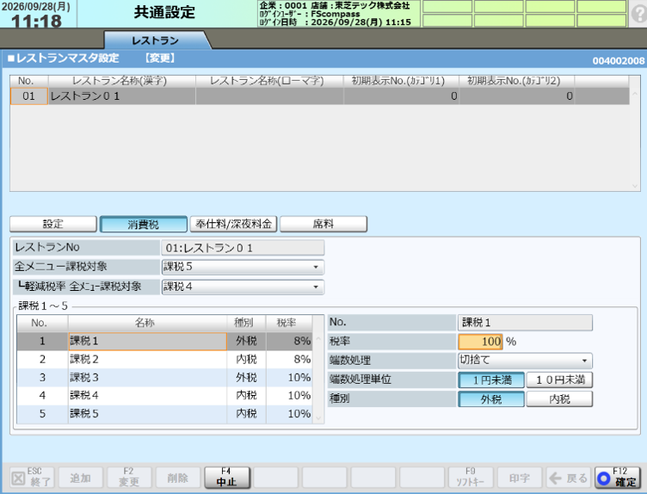Click the 初期表示No.(カテゴリ1) column header
Viewport: 647px width, 494px height.
point(402,81)
